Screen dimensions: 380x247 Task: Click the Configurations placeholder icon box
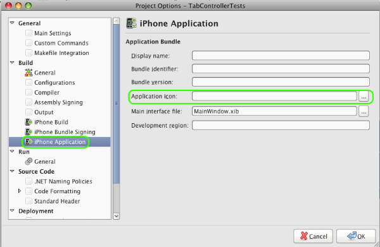(28, 82)
